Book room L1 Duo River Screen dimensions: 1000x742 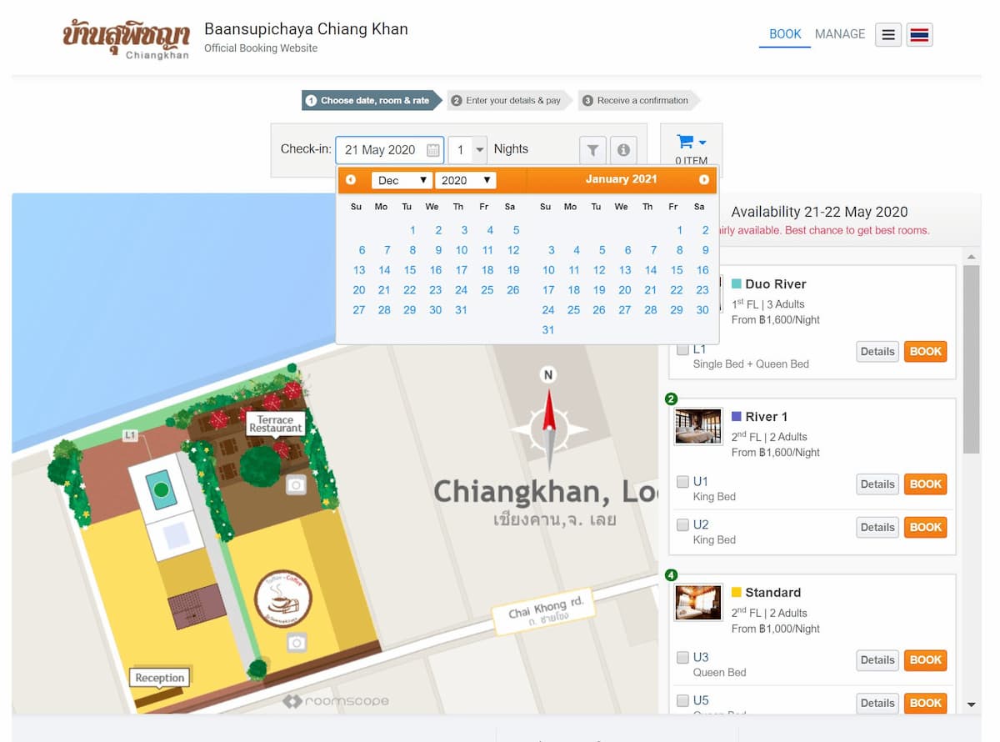[x=925, y=352]
